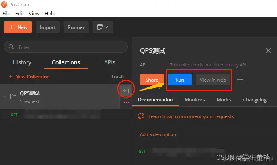Open the Edit menu
Image resolution: width=277 pixels, height=165 pixels.
click(x=20, y=14)
